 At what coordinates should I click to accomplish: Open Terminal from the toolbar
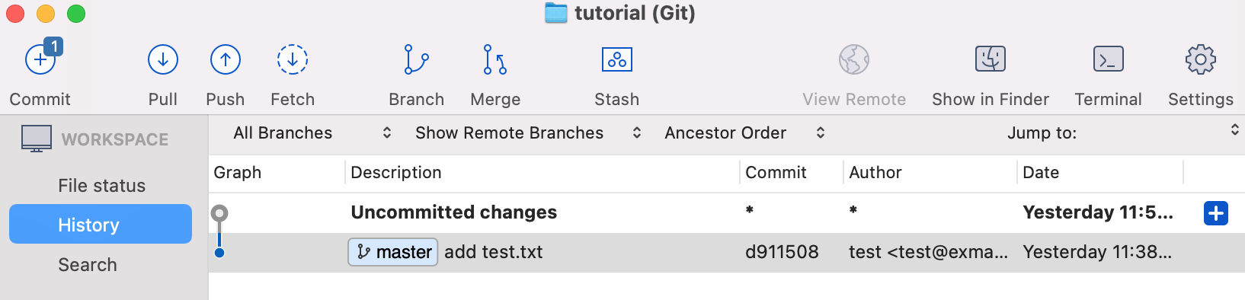pos(1108,59)
